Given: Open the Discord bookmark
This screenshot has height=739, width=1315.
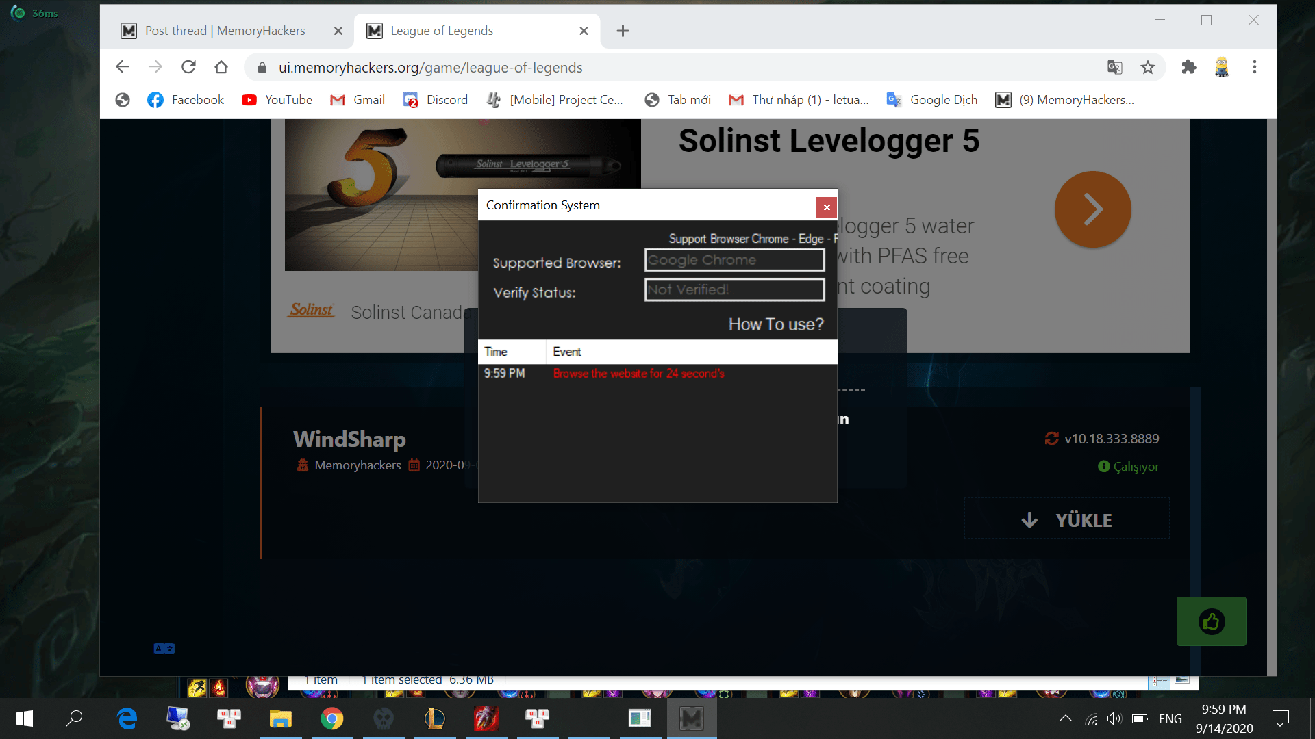Looking at the screenshot, I should [436, 100].
